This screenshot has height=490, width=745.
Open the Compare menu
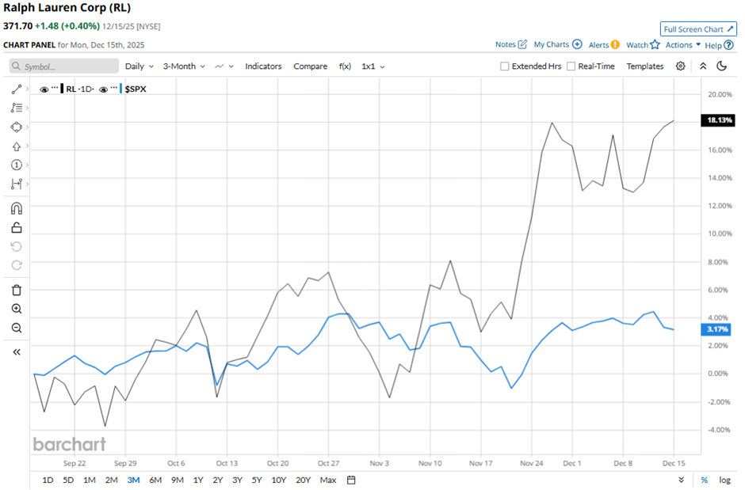(310, 66)
